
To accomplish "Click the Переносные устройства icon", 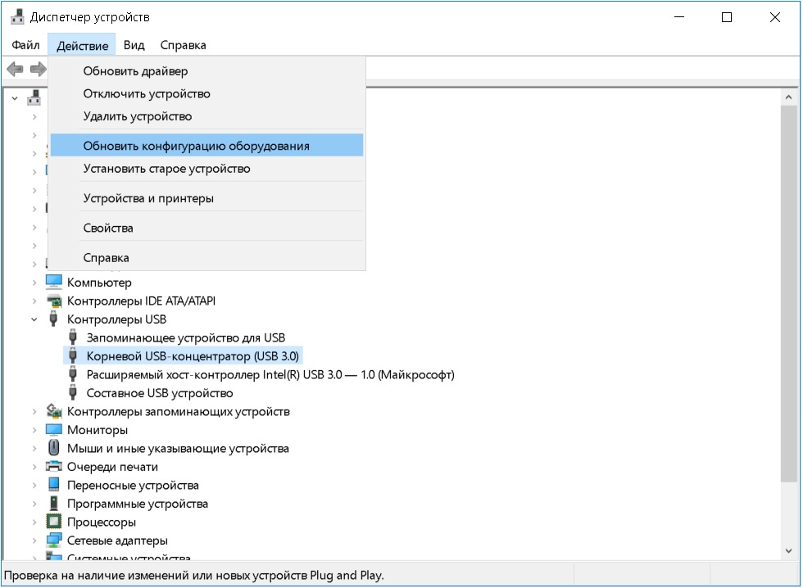I will pos(54,485).
